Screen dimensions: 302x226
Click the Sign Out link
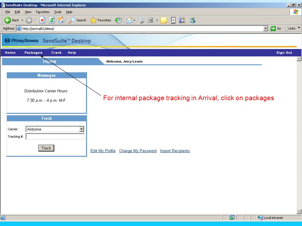click(284, 53)
